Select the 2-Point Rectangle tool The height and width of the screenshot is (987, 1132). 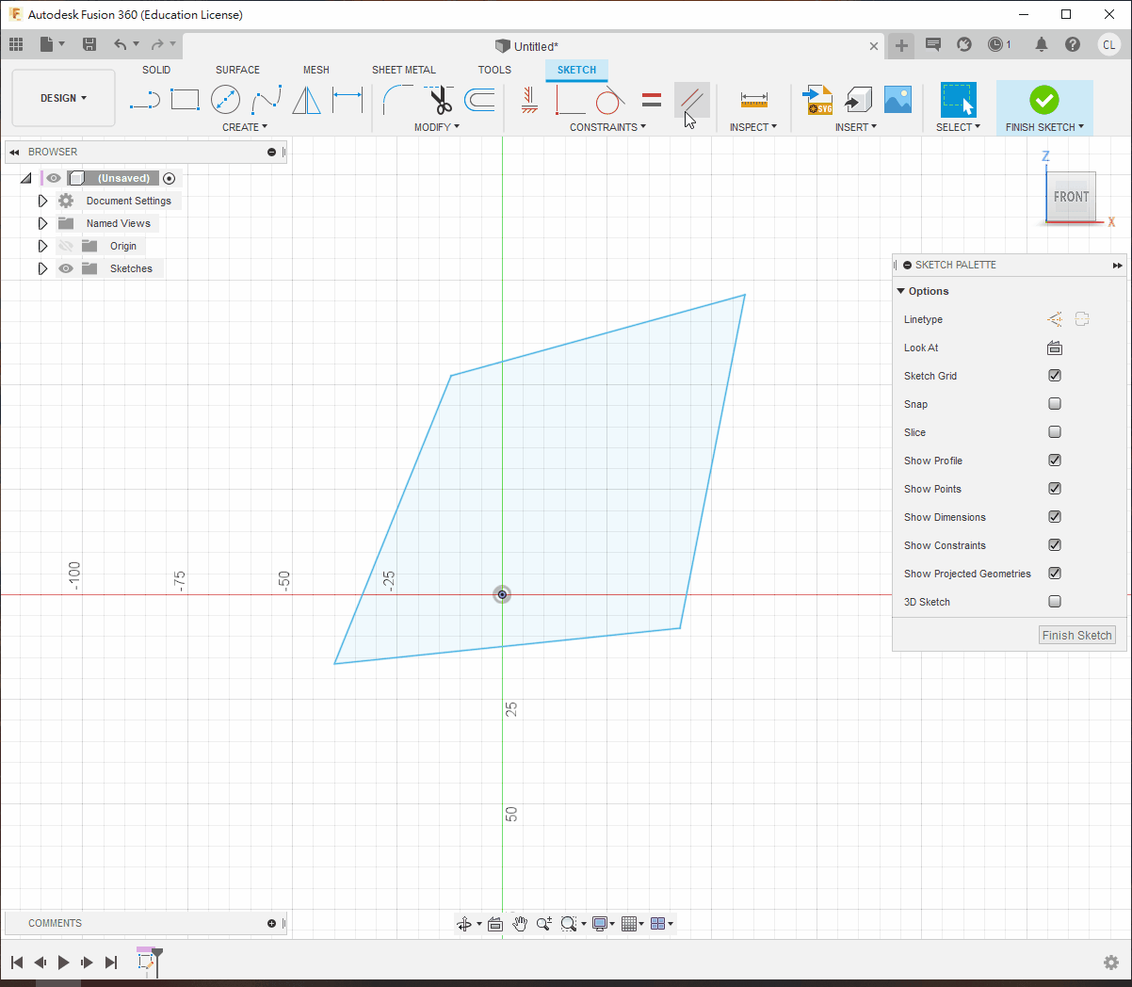click(185, 100)
